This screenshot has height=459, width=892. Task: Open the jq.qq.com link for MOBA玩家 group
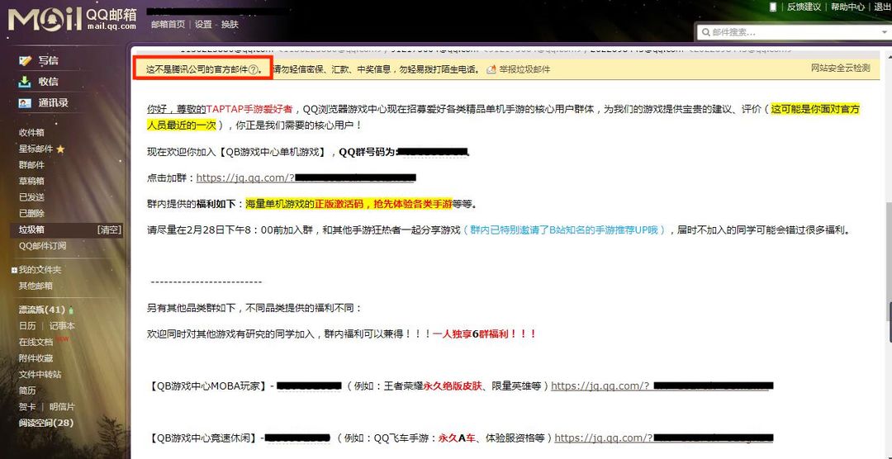click(x=662, y=386)
